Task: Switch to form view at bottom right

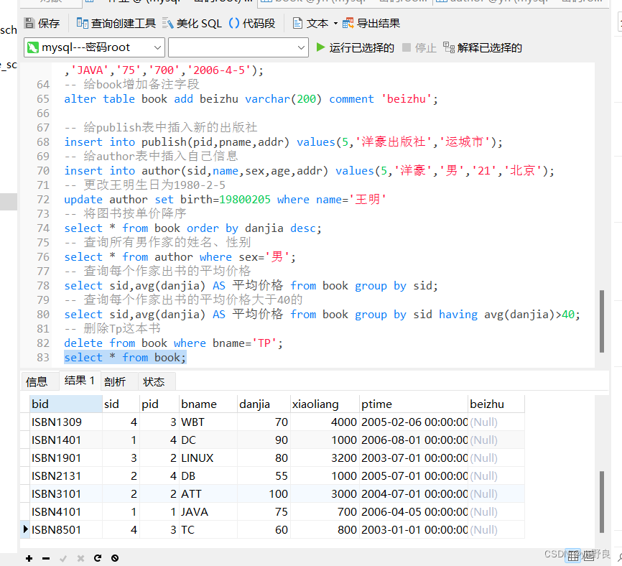Action: tap(589, 557)
